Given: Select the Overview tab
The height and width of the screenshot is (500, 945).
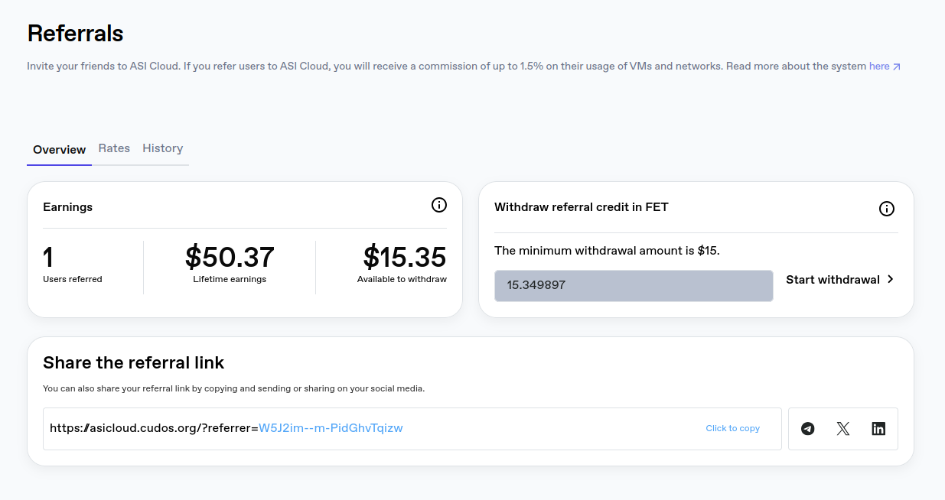Looking at the screenshot, I should point(59,150).
